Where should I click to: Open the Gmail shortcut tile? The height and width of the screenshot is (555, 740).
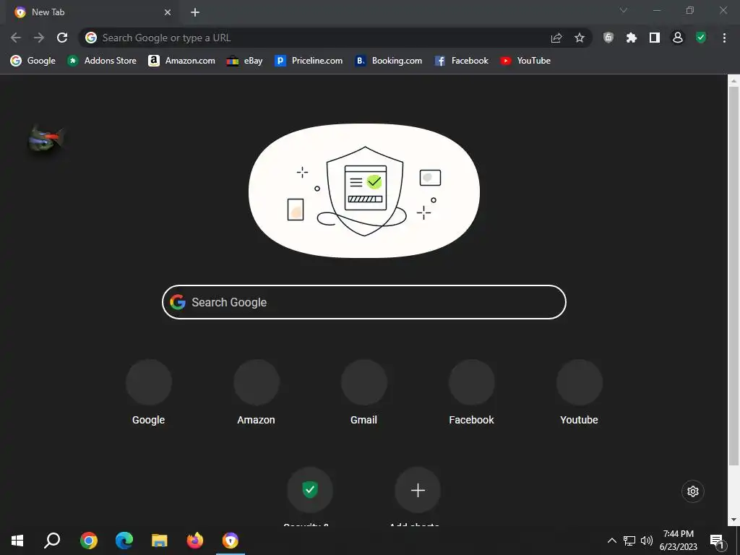coord(364,392)
